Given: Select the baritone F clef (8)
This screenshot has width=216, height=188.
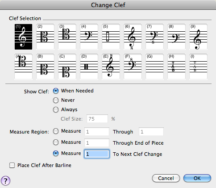Looking at the screenshot, I should click(176, 37).
